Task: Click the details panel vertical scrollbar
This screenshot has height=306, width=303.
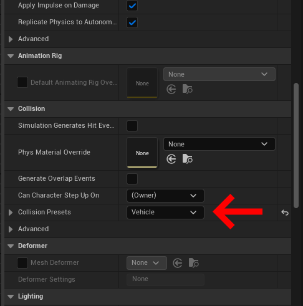Action: click(296, 145)
